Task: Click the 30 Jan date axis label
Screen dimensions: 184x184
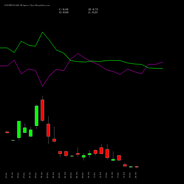Action: (x=42, y=175)
